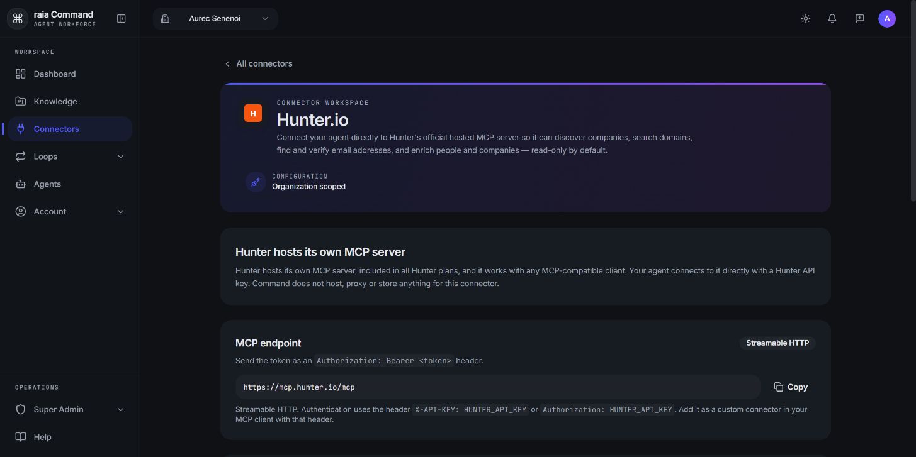Click the orange Hunter.io logo icon
This screenshot has height=457, width=916.
point(253,113)
